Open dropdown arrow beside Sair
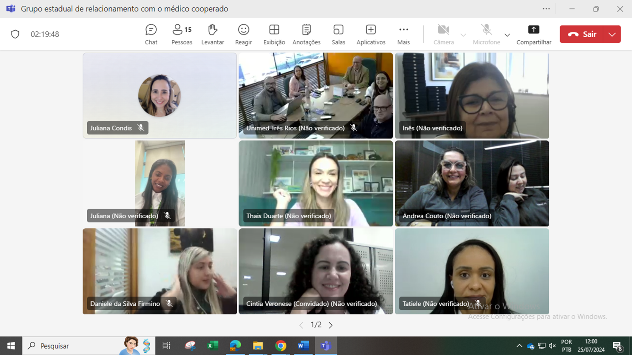Screen dimensions: 632x355 tap(612, 34)
